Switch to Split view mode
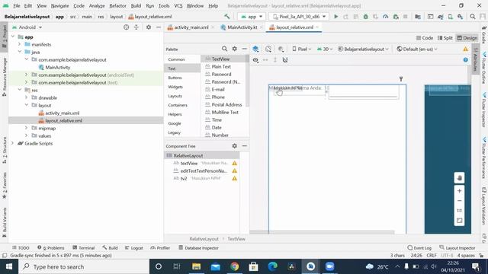Viewport: 488px width, 274px height. click(445, 38)
